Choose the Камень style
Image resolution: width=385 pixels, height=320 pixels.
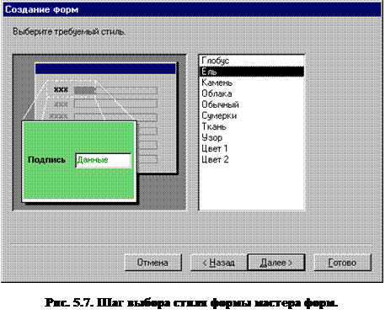pyautogui.click(x=251, y=83)
